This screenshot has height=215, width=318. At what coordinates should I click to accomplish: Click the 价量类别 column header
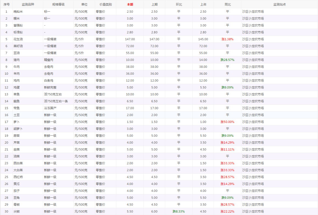(x=106, y=4)
